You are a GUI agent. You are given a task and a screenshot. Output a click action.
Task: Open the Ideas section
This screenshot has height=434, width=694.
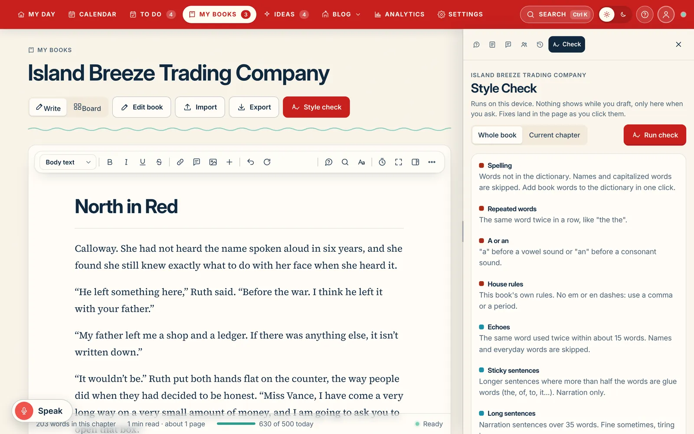pyautogui.click(x=286, y=14)
